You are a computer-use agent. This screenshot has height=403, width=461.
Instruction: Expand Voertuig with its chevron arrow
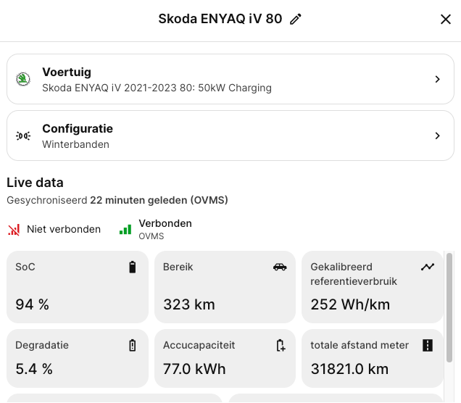pyautogui.click(x=437, y=79)
